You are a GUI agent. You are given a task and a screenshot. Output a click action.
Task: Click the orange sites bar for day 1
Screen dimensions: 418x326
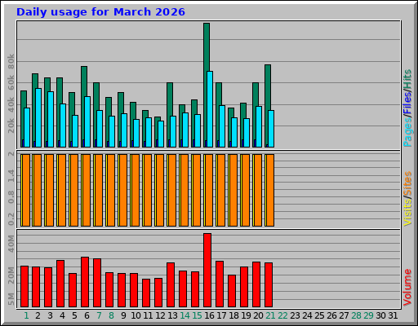(x=26, y=190)
